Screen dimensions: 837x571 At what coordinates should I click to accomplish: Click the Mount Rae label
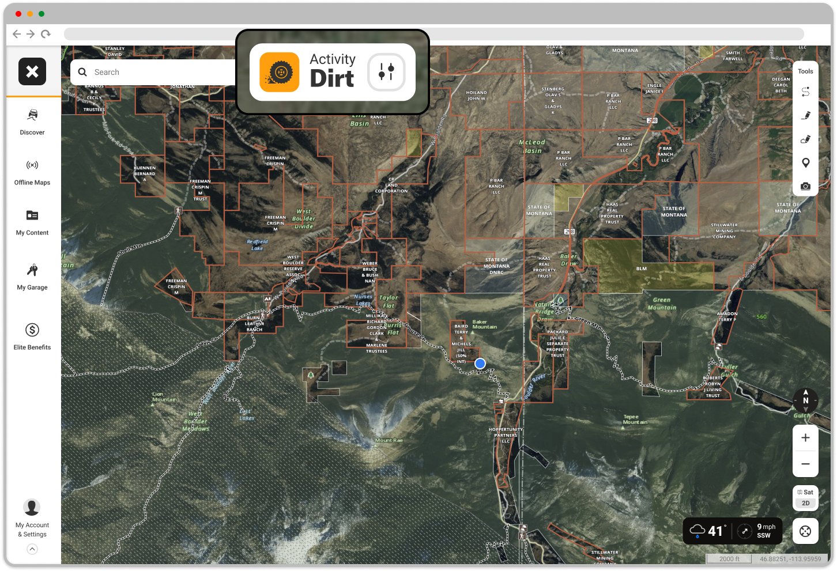coord(389,440)
